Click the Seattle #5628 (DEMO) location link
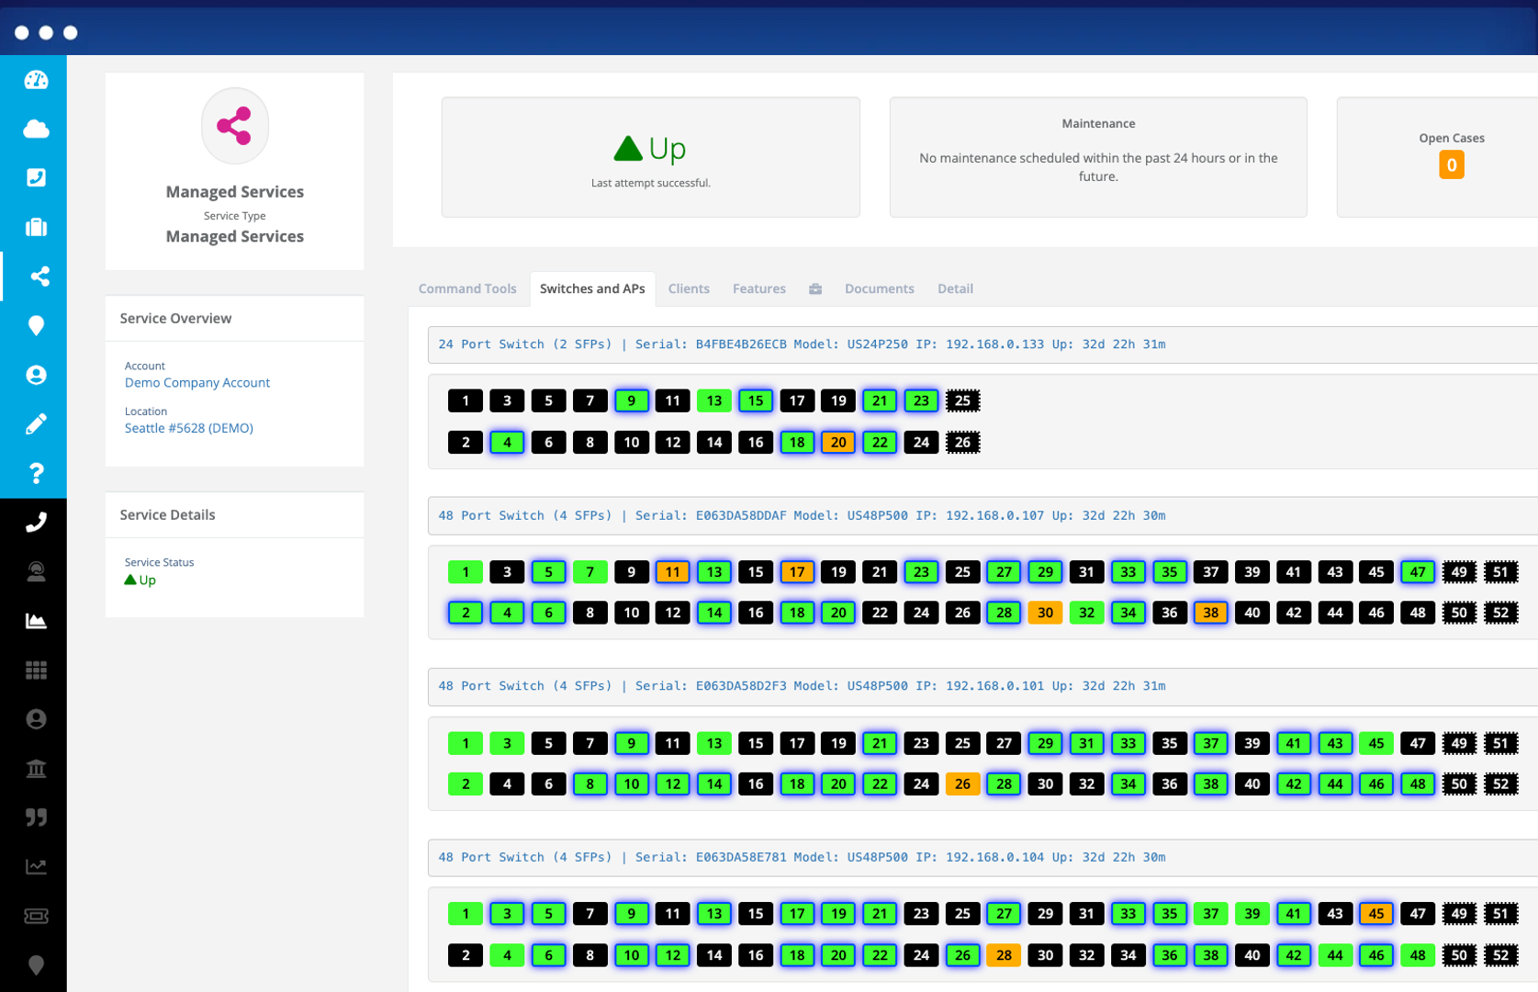Screen dimensions: 1538x992 pos(189,427)
